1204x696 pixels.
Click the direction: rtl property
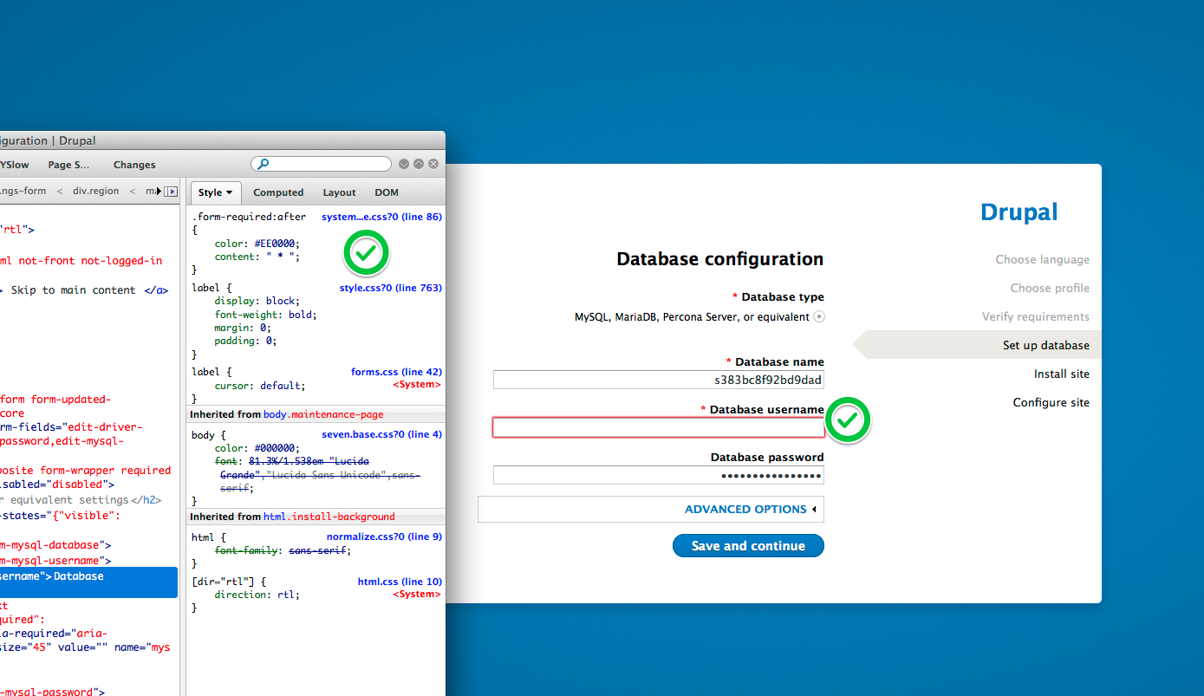click(257, 595)
